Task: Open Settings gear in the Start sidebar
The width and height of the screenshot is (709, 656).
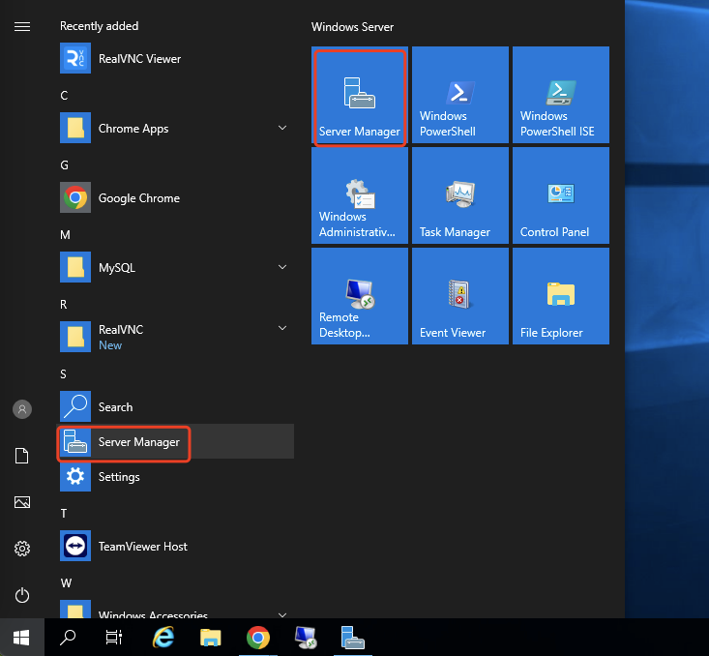Action: click(22, 549)
